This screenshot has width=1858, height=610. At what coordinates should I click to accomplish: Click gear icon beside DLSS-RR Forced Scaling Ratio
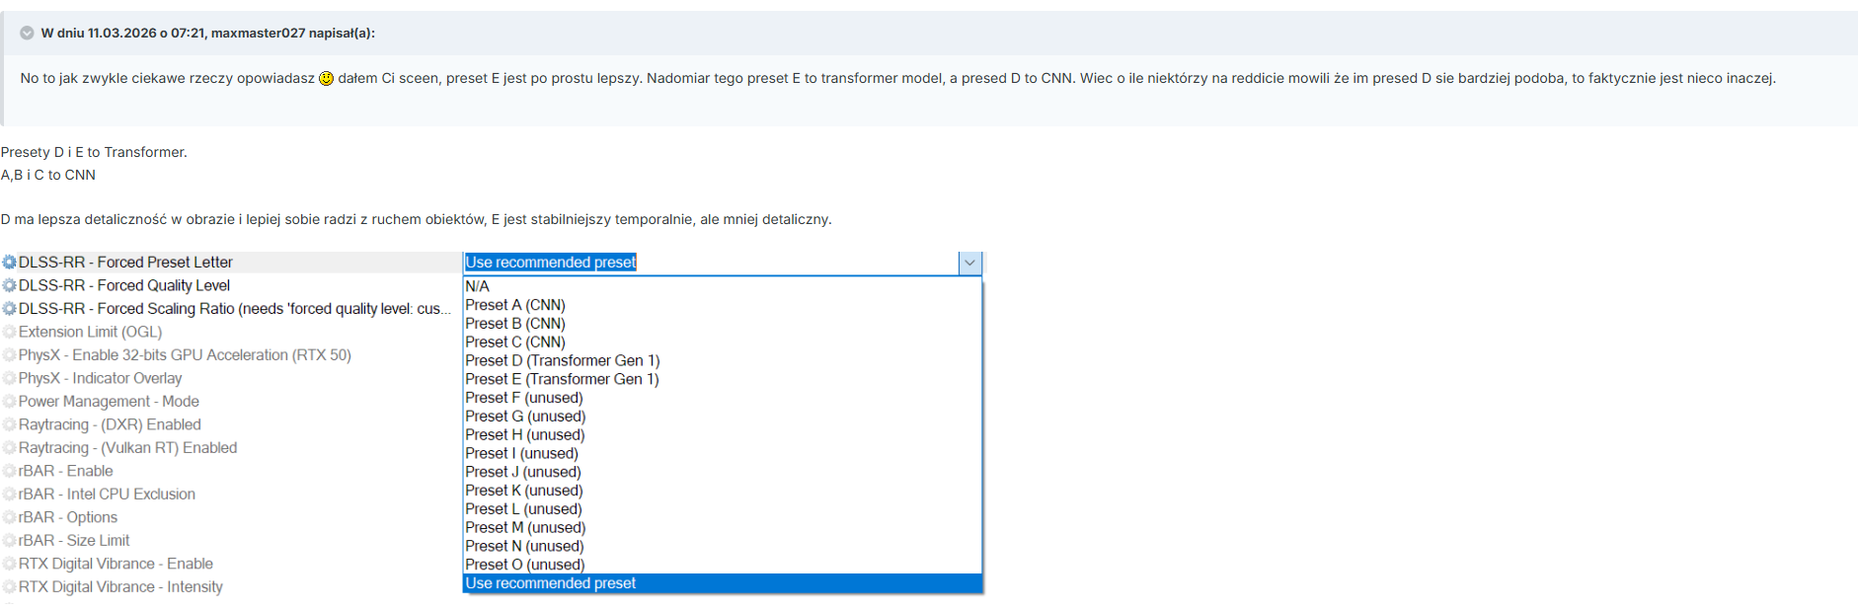click(9, 309)
